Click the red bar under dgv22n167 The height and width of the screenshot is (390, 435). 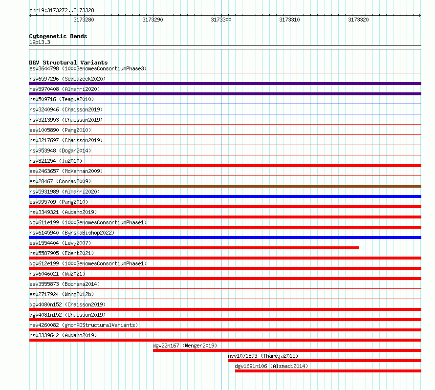[287, 350]
